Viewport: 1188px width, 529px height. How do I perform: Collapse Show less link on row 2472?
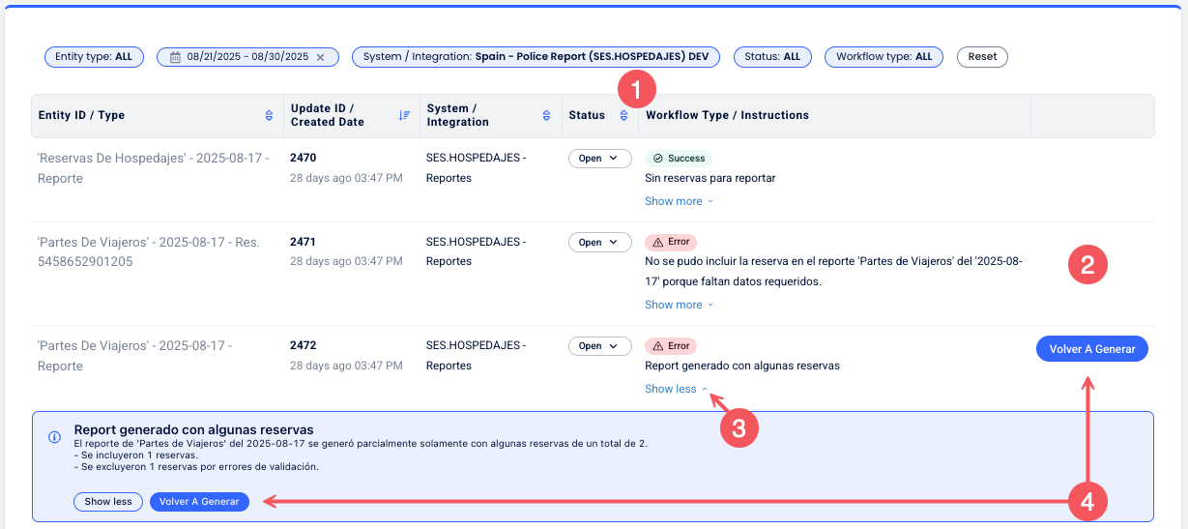pyautogui.click(x=676, y=389)
